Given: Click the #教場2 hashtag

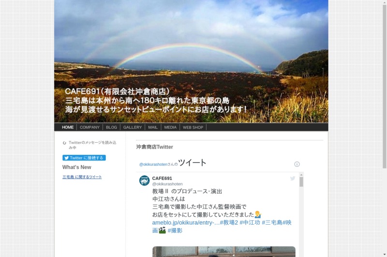Looking at the screenshot, I should [x=229, y=223].
